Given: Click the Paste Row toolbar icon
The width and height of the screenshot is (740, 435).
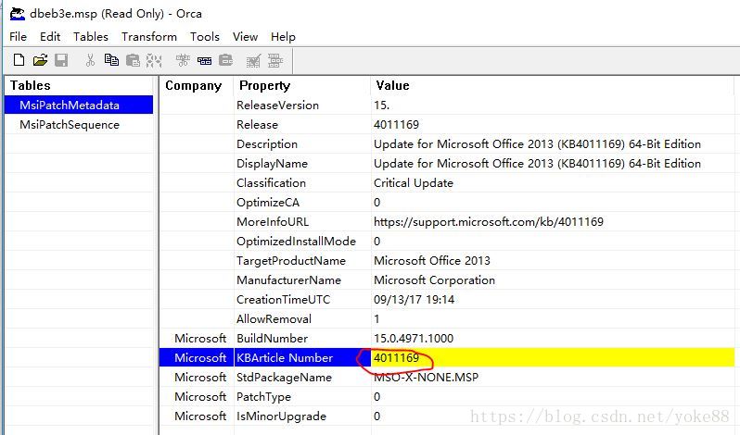Looking at the screenshot, I should coord(226,60).
